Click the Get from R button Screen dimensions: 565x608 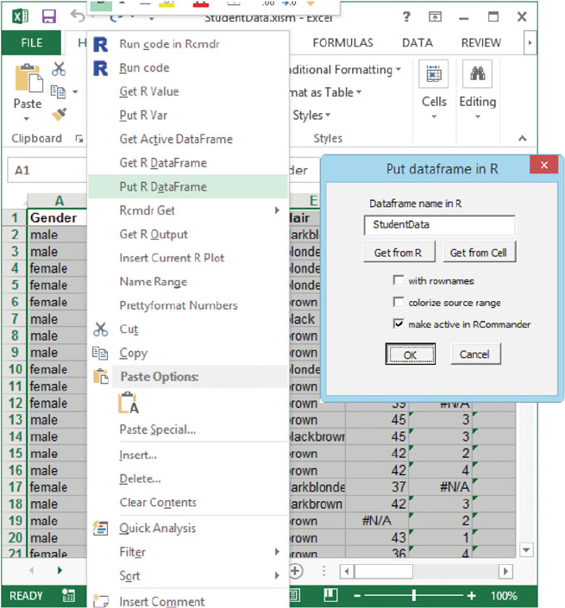point(399,253)
